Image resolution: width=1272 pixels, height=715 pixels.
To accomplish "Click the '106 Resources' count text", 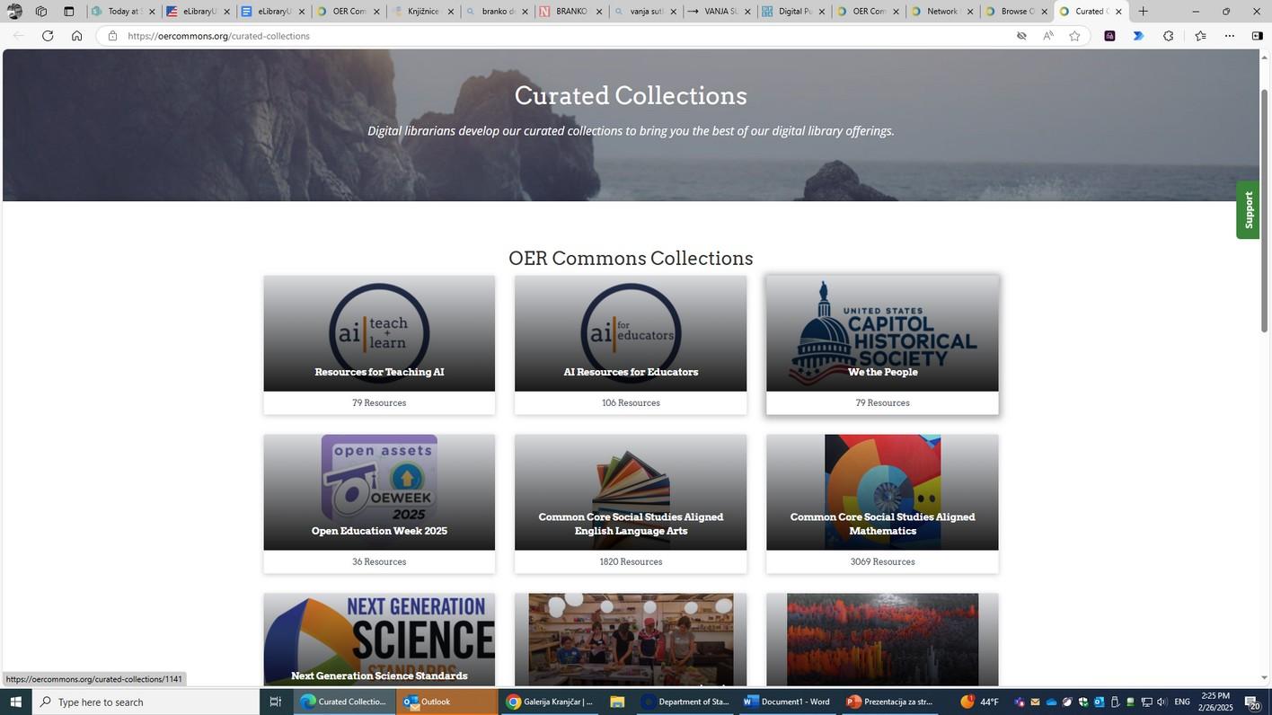I will click(x=631, y=403).
